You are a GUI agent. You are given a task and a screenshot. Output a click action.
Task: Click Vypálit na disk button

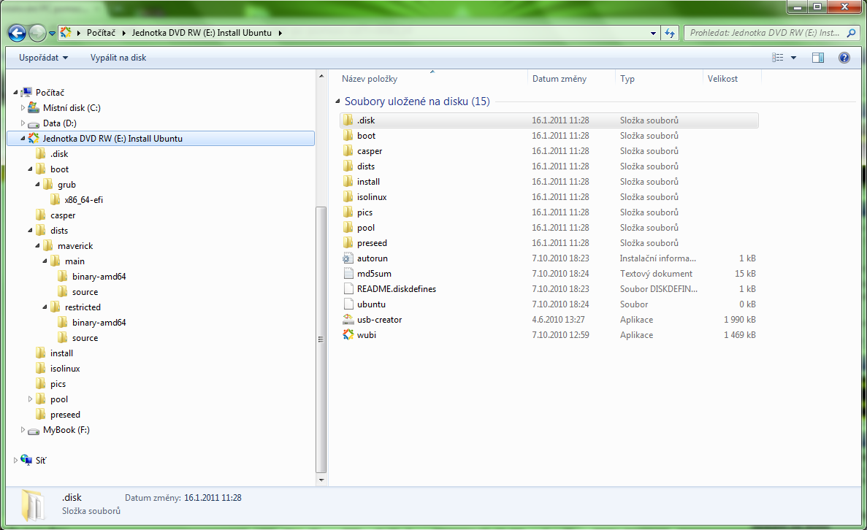point(118,58)
